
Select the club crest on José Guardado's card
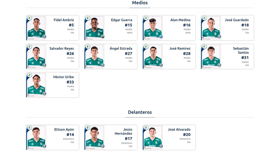pos(204,18)
